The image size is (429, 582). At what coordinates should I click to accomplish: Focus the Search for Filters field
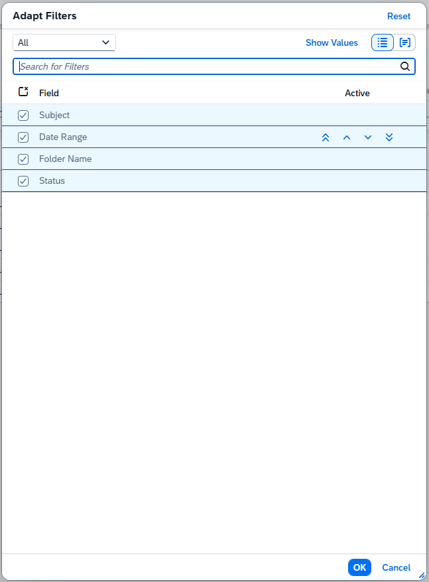tap(206, 66)
